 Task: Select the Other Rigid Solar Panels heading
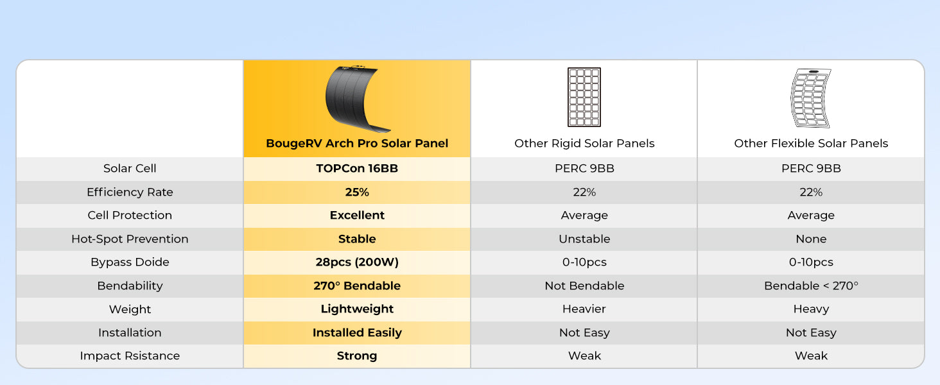[584, 144]
